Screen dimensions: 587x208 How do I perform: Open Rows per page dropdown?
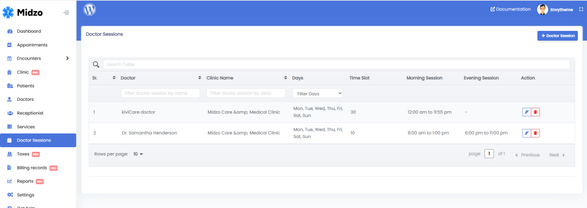[x=138, y=154]
